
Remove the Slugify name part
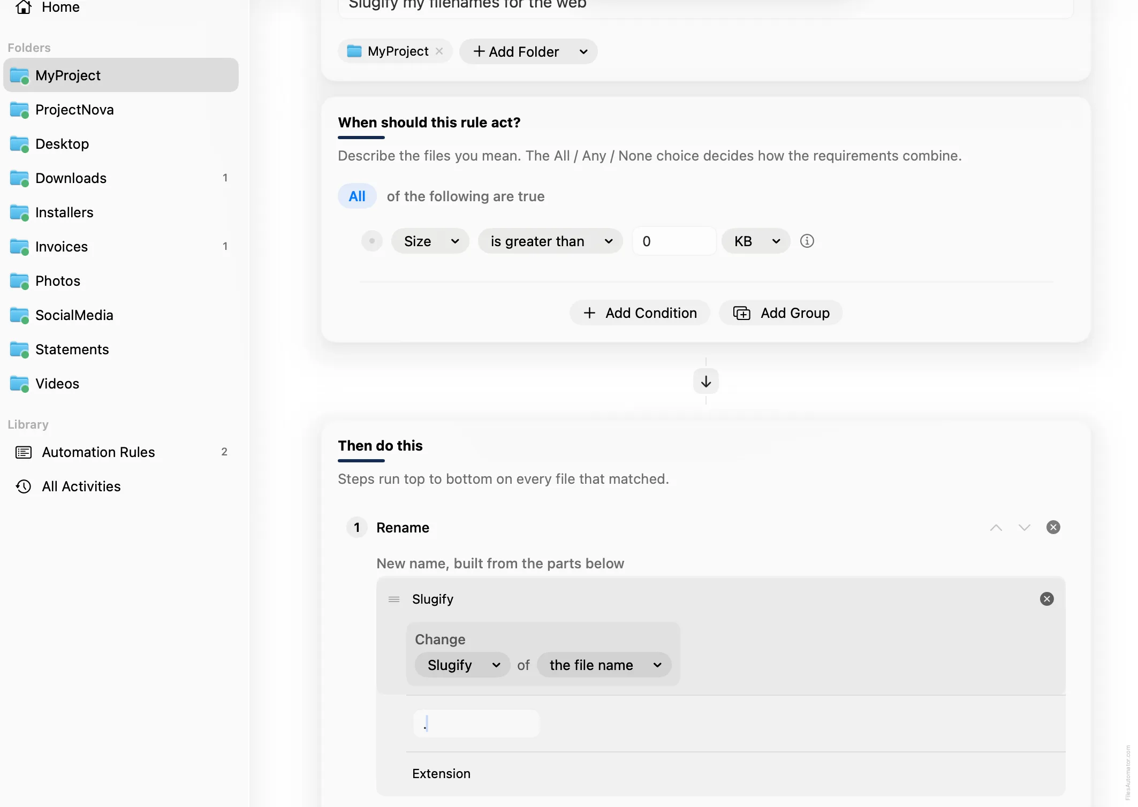(x=1046, y=599)
